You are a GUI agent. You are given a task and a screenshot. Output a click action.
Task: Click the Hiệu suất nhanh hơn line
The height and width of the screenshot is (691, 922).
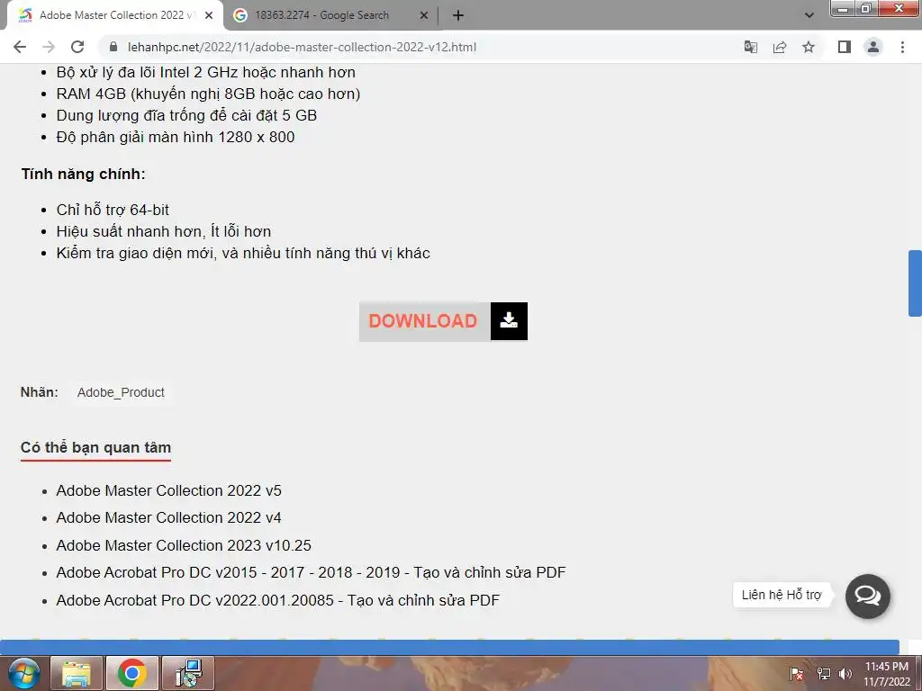point(164,231)
